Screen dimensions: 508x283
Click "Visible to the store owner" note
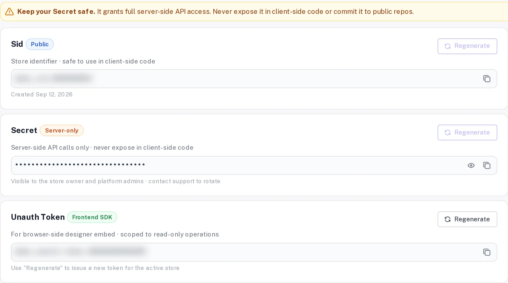point(116,181)
